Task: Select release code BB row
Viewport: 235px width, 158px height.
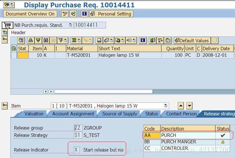Action: [x=187, y=142]
